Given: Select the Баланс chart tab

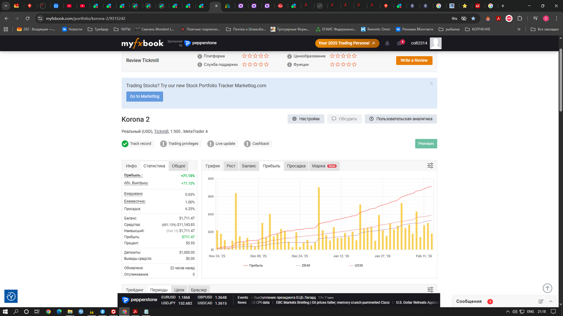Looking at the screenshot, I should tap(249, 166).
